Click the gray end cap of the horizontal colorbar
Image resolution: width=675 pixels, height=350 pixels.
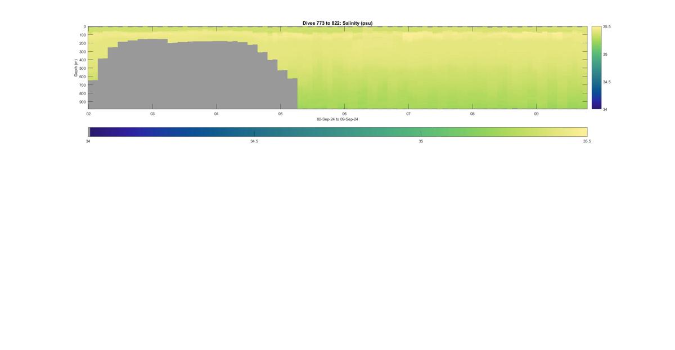(x=89, y=132)
